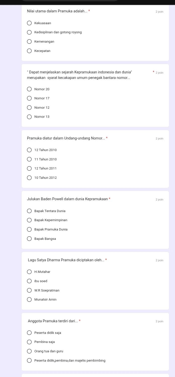
Task: Select "H.Mutahar" radio option
Action: [x=29, y=272]
